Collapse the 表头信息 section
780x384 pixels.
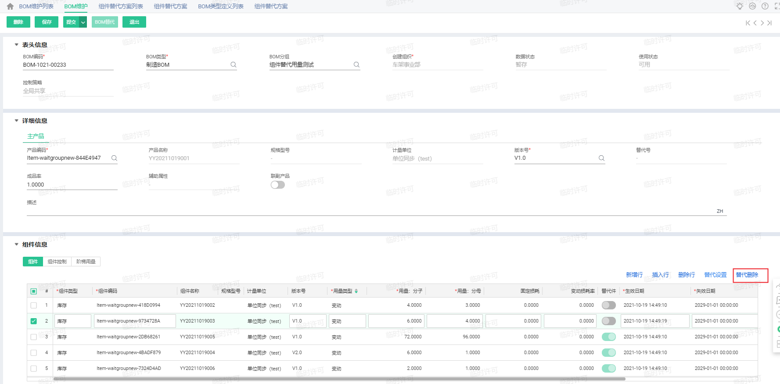point(17,45)
